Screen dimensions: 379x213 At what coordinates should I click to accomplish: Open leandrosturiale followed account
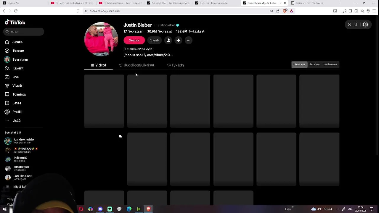coord(20,141)
